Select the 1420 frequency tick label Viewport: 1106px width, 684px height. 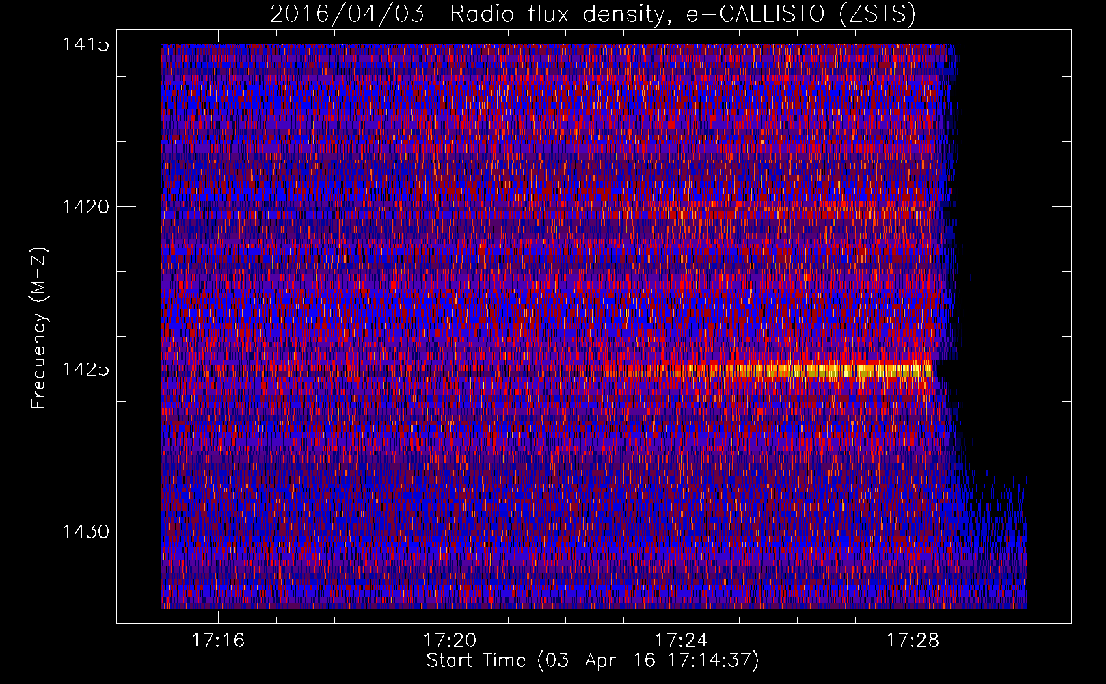tap(85, 207)
